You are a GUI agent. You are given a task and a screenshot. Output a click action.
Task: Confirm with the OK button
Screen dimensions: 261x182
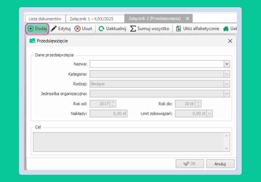click(x=190, y=164)
